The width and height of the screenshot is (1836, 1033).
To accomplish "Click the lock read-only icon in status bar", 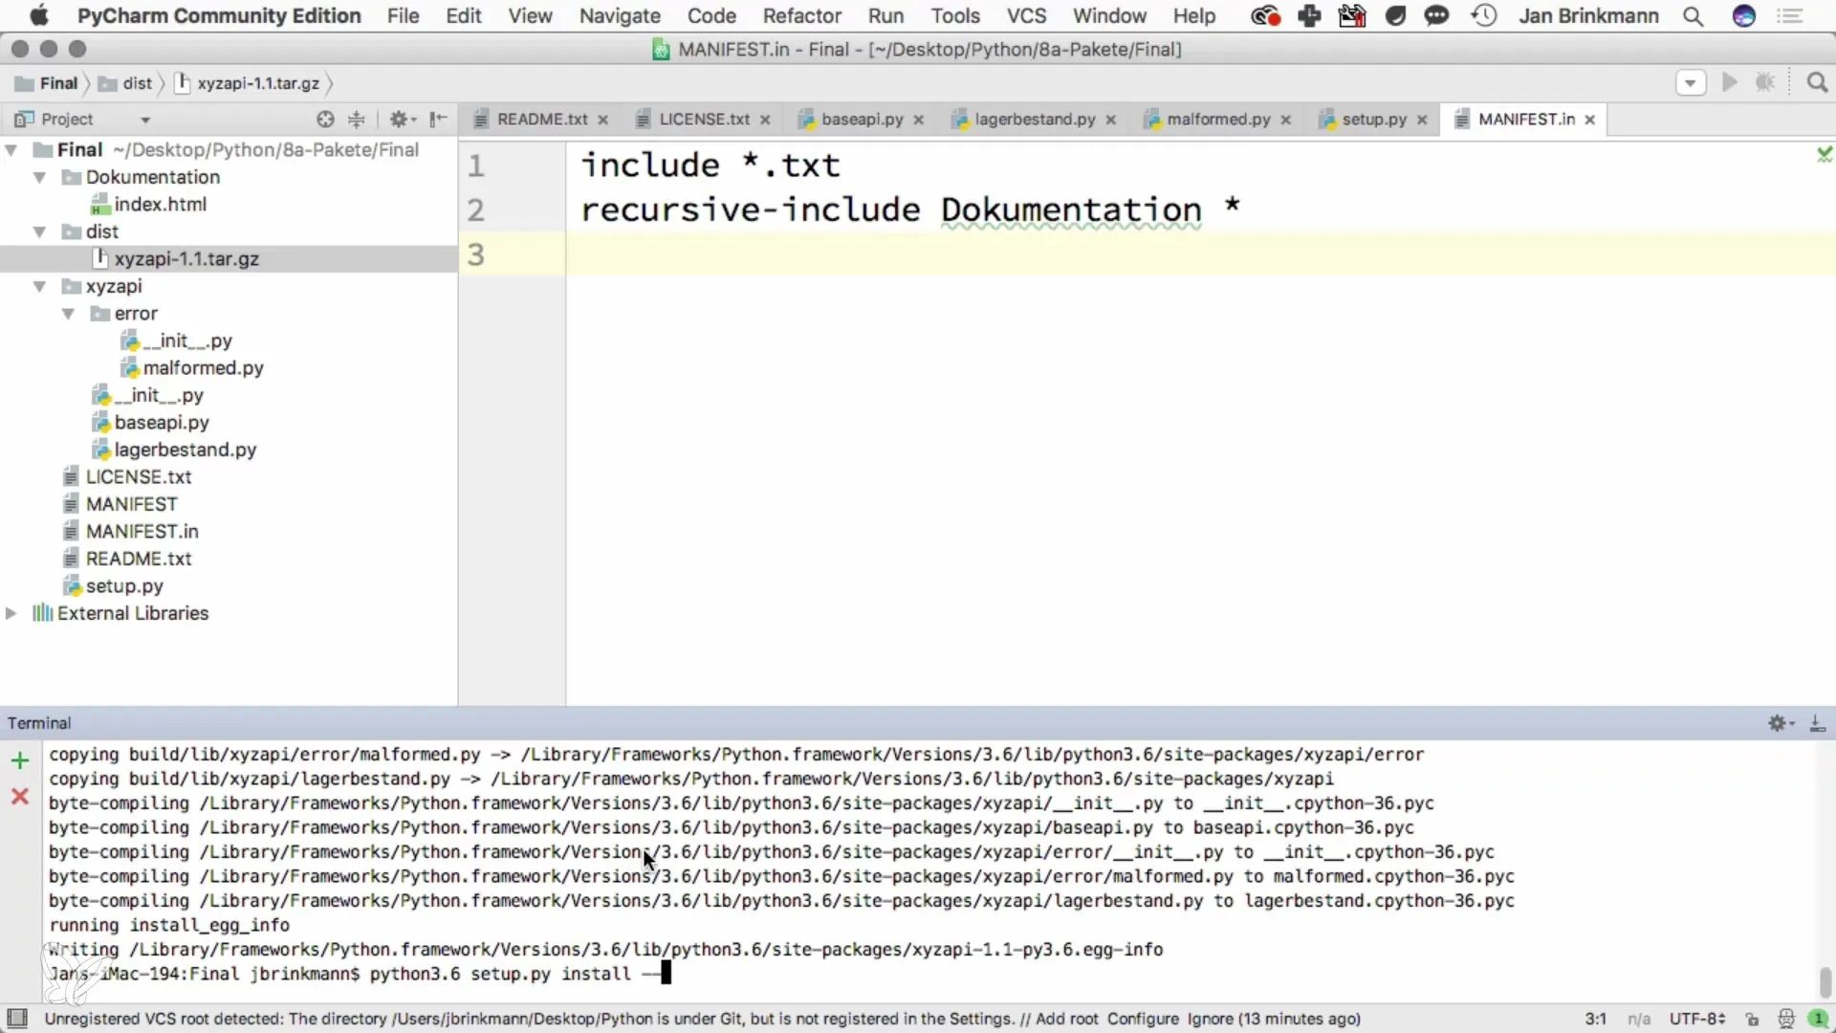I will tap(1752, 1019).
